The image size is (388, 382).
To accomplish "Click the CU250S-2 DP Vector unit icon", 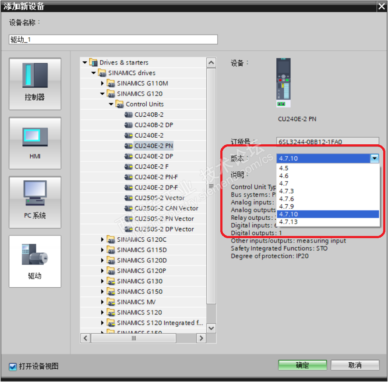I will point(128,229).
